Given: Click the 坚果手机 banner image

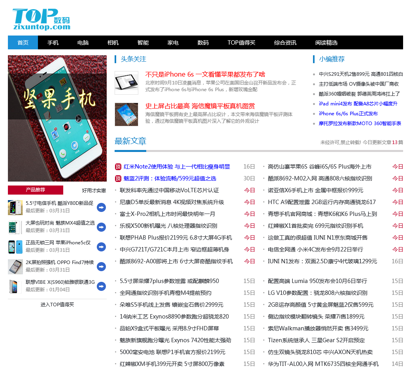Looking at the screenshot, I should pyautogui.click(x=57, y=118).
